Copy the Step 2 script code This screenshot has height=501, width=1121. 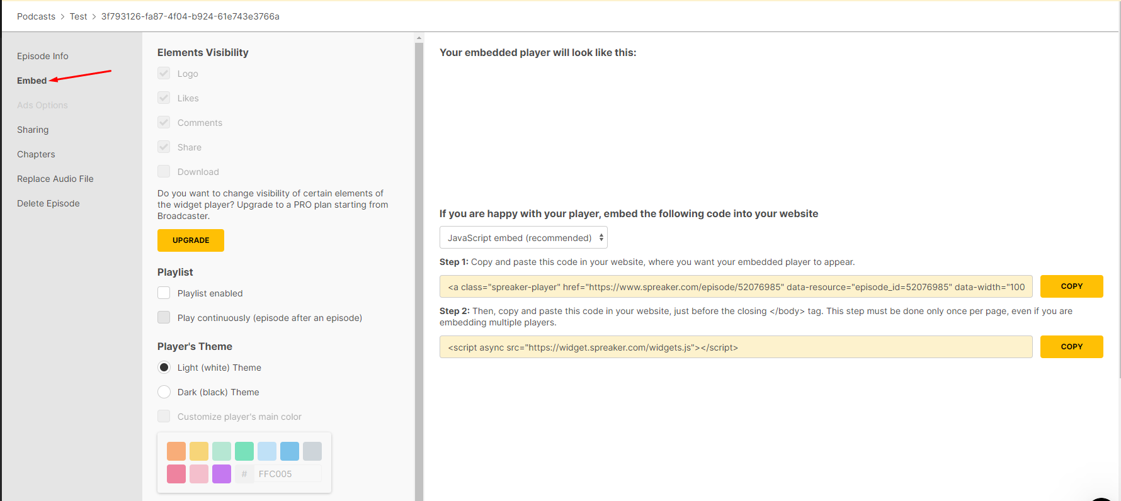[x=1071, y=347]
